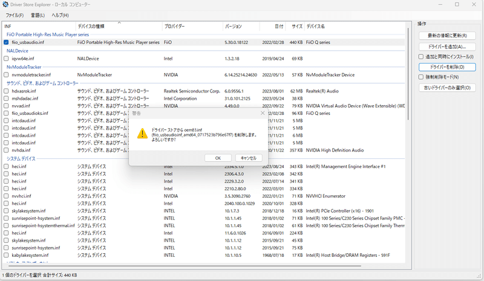Click 古いドライバーのみ選択(O) button
Viewport: 484px width, 281px height.
pos(447,88)
